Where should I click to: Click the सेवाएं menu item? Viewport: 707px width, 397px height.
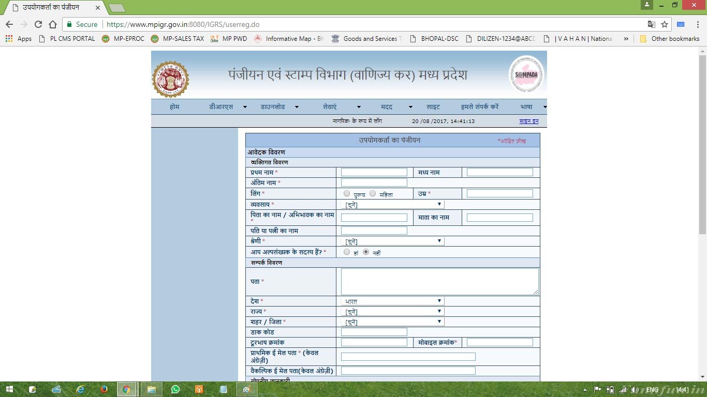(x=329, y=106)
